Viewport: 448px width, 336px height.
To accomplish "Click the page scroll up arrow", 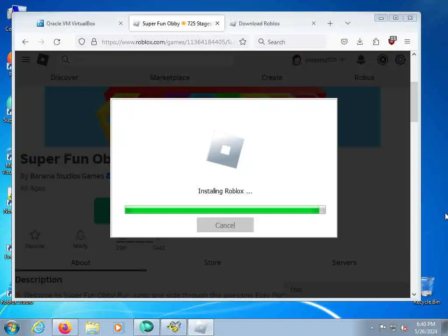I will click(x=414, y=54).
